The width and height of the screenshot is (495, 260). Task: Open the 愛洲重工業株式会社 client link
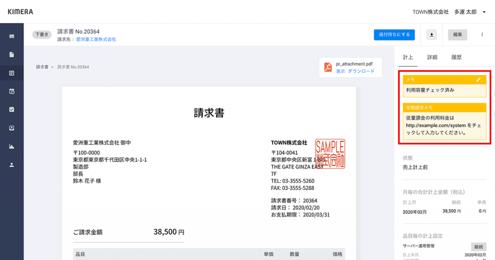point(96,39)
